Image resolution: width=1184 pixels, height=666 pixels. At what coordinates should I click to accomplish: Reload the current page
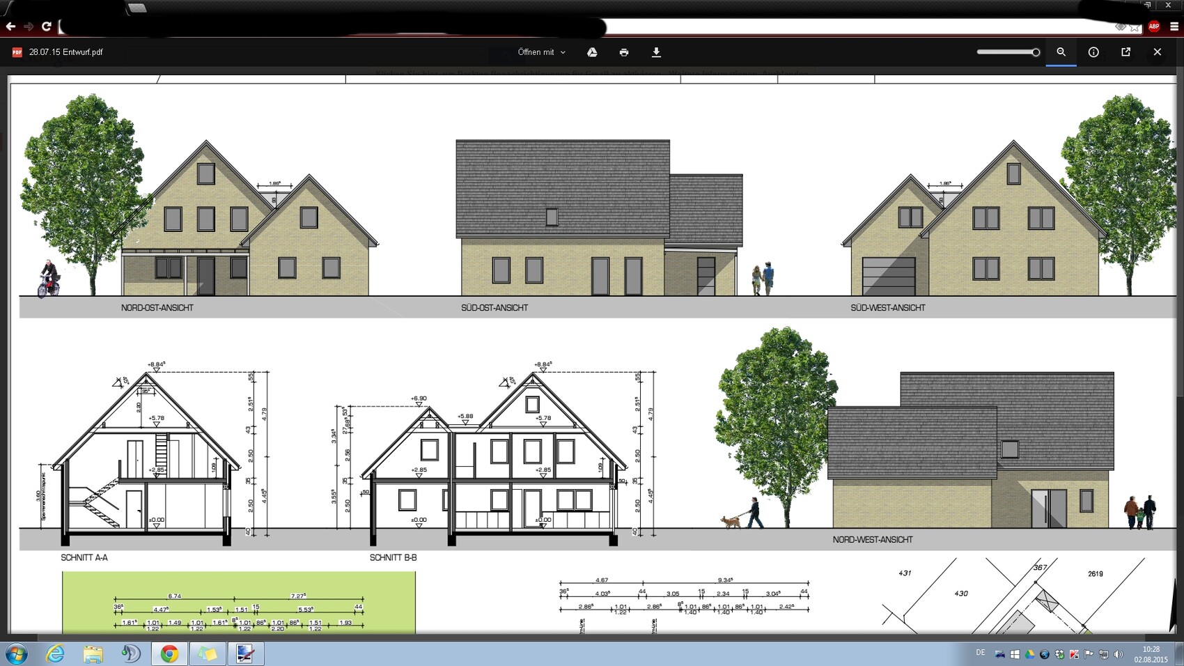[x=47, y=26]
